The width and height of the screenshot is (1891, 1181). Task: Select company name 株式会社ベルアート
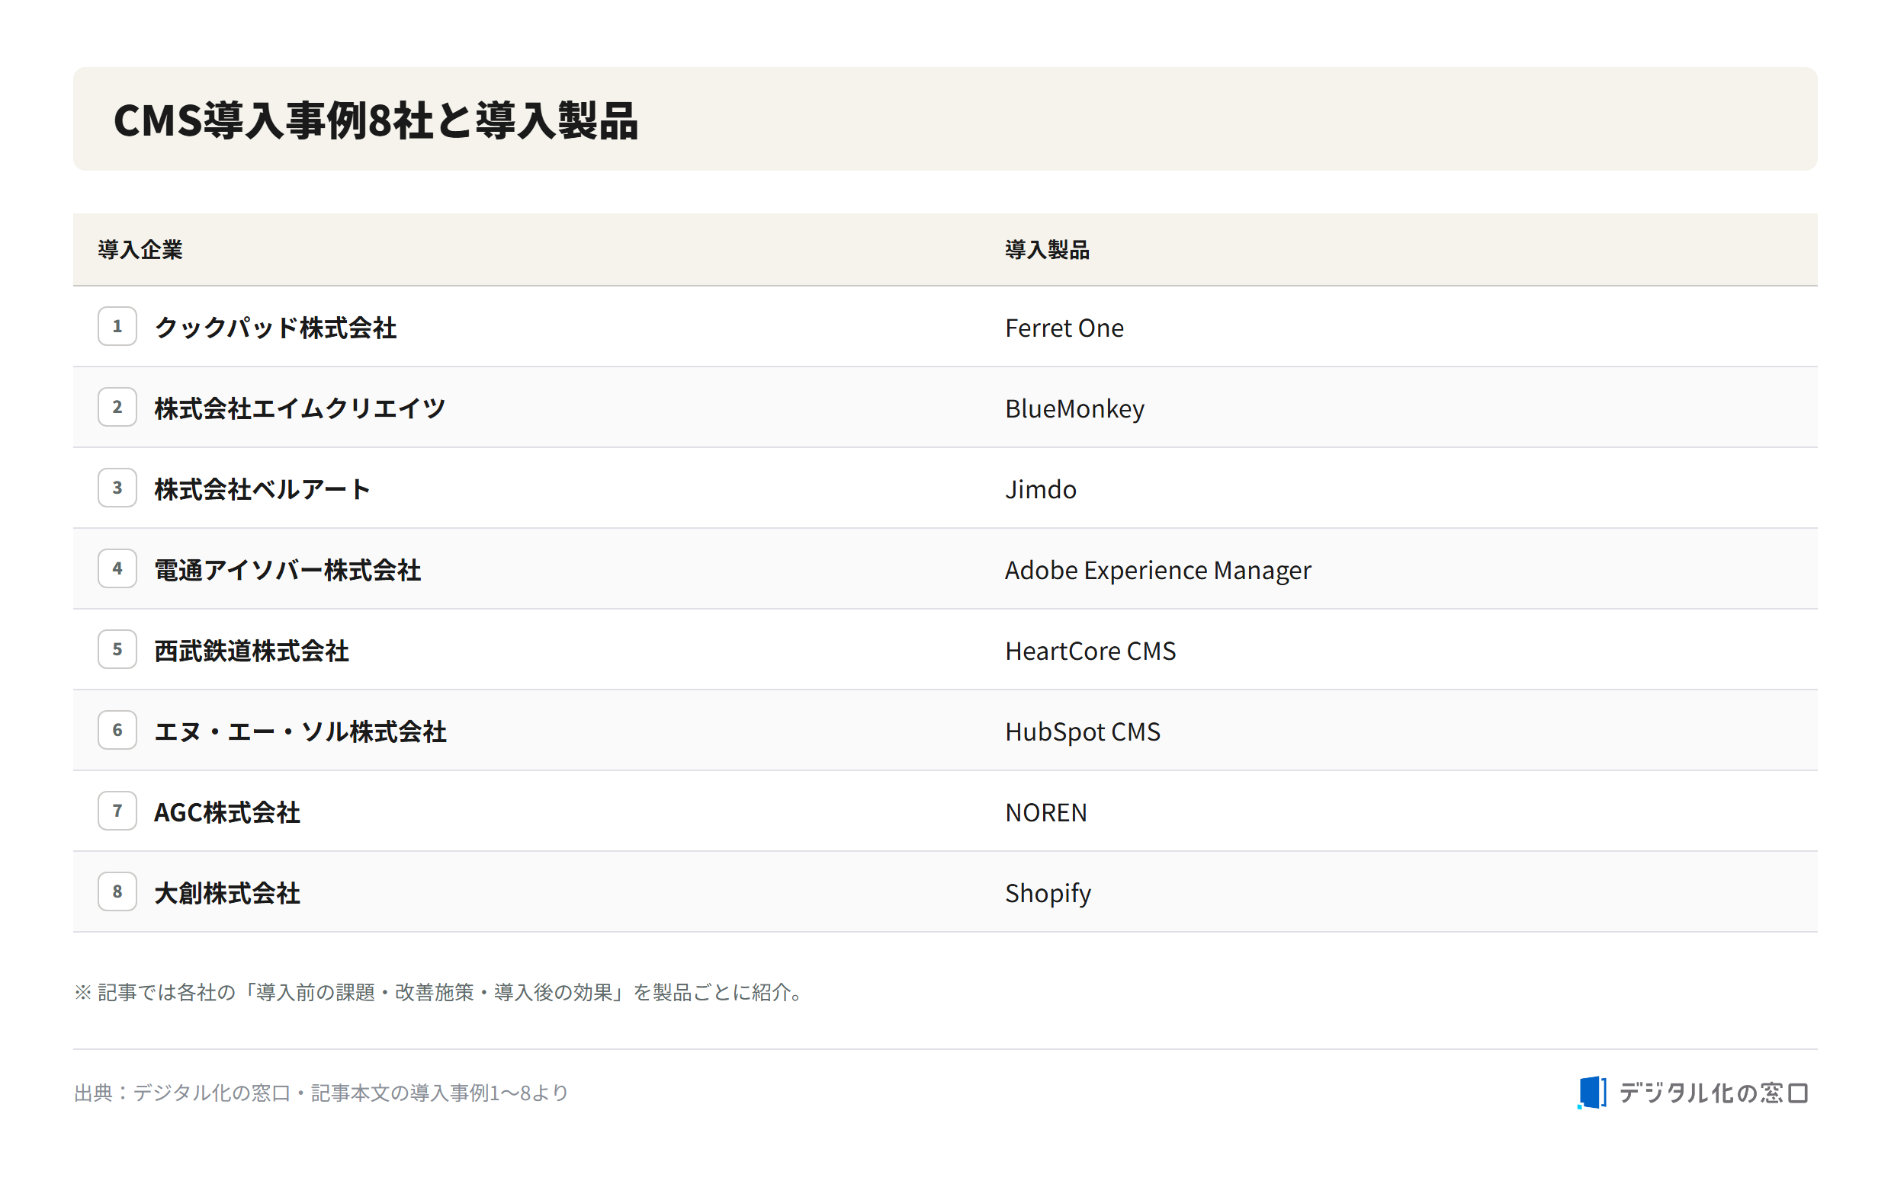tap(262, 490)
